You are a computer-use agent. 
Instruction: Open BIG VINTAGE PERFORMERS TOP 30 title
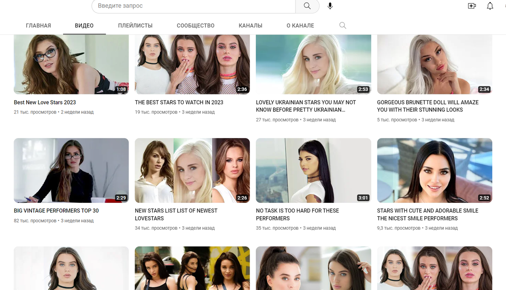coord(56,211)
